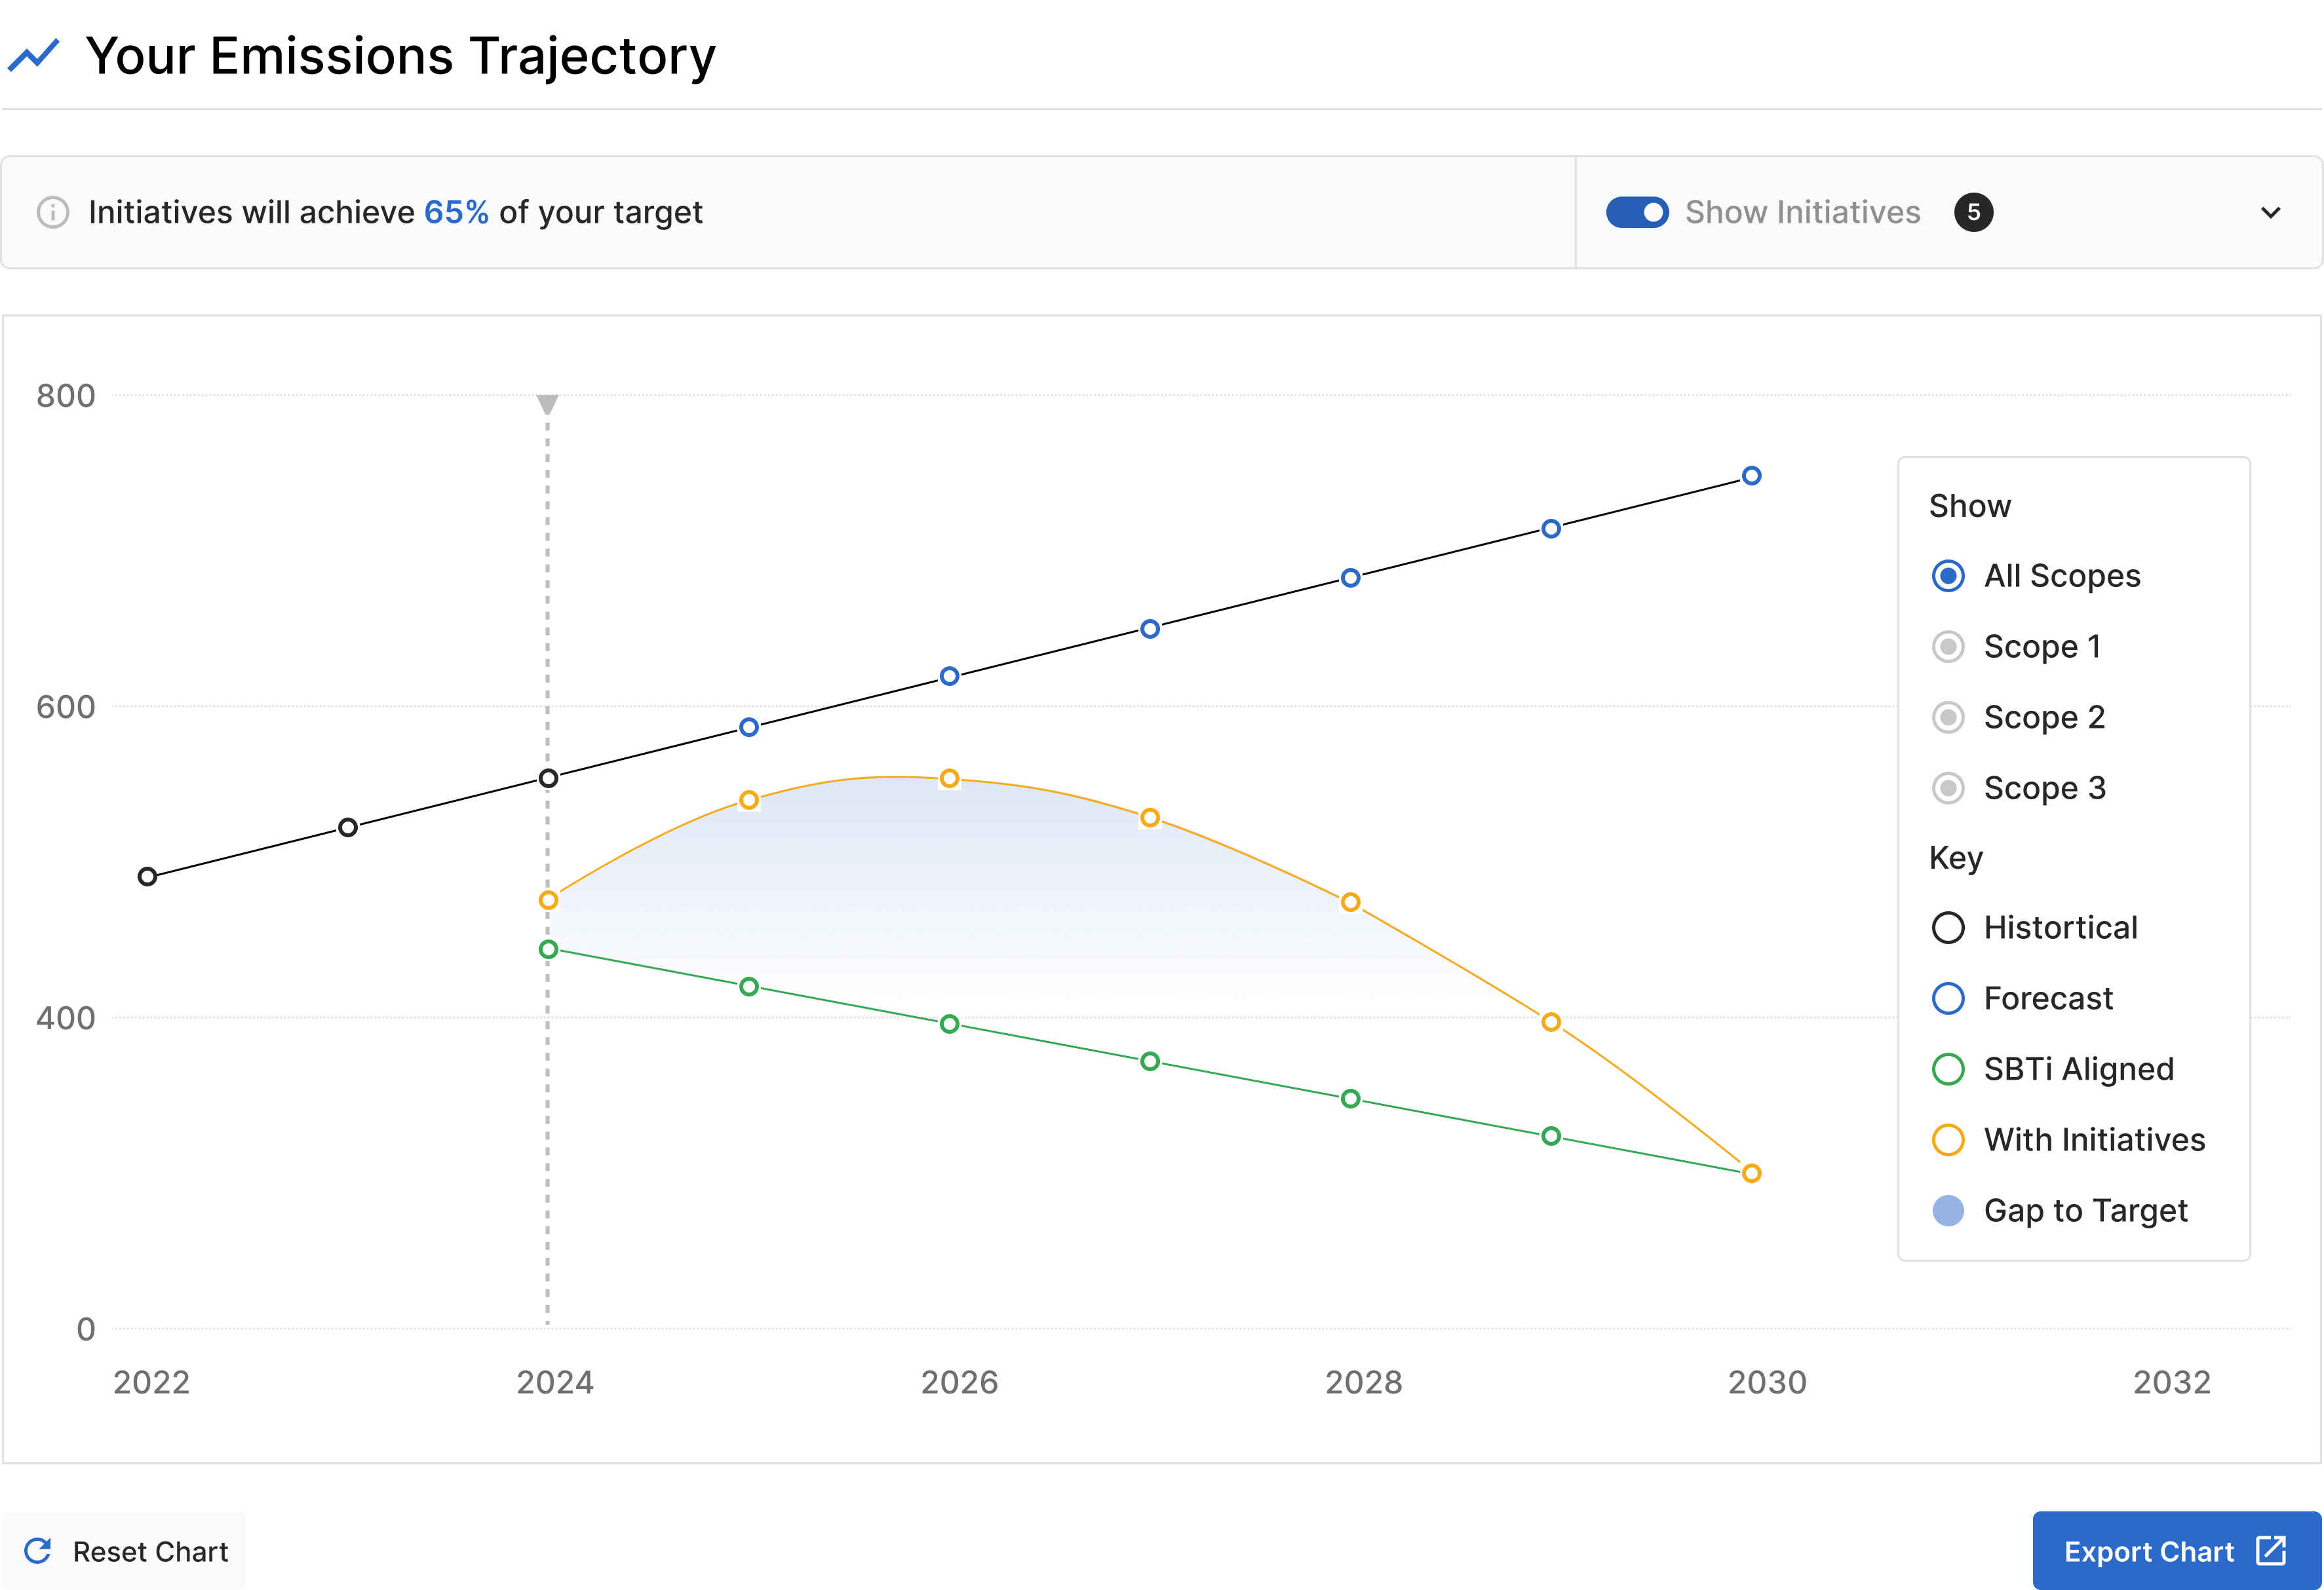Click the Reset Chart button
This screenshot has height=1590, width=2324.
125,1551
